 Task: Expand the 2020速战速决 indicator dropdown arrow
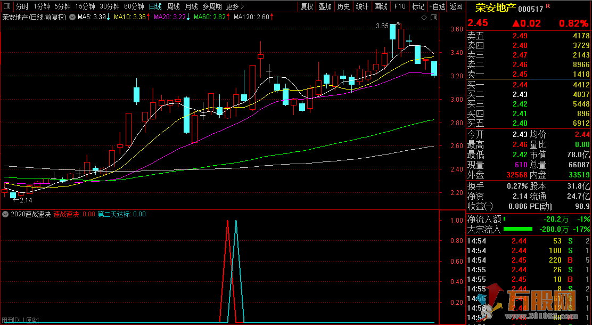click(x=5, y=214)
